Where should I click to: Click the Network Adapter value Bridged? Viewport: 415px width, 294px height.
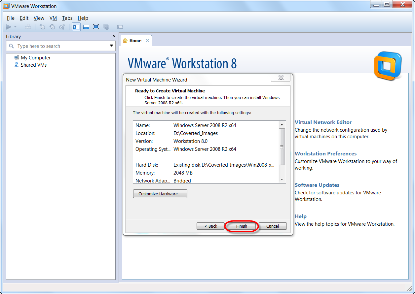(182, 180)
